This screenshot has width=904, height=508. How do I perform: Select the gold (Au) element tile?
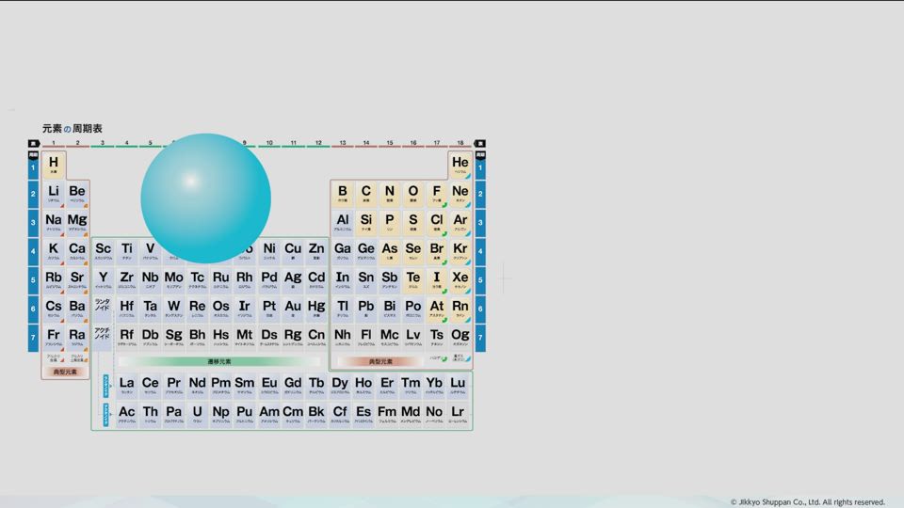(293, 309)
